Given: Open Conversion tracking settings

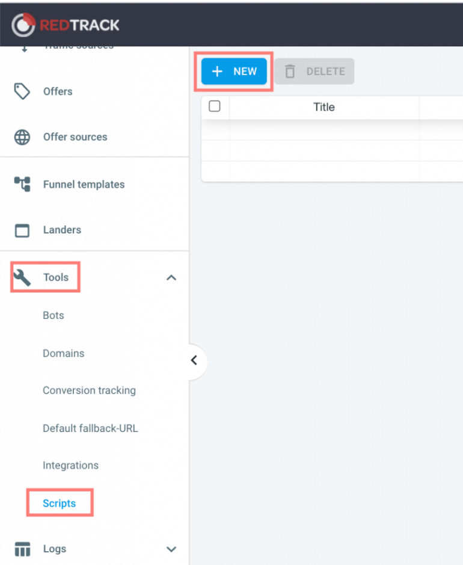Looking at the screenshot, I should [x=89, y=391].
